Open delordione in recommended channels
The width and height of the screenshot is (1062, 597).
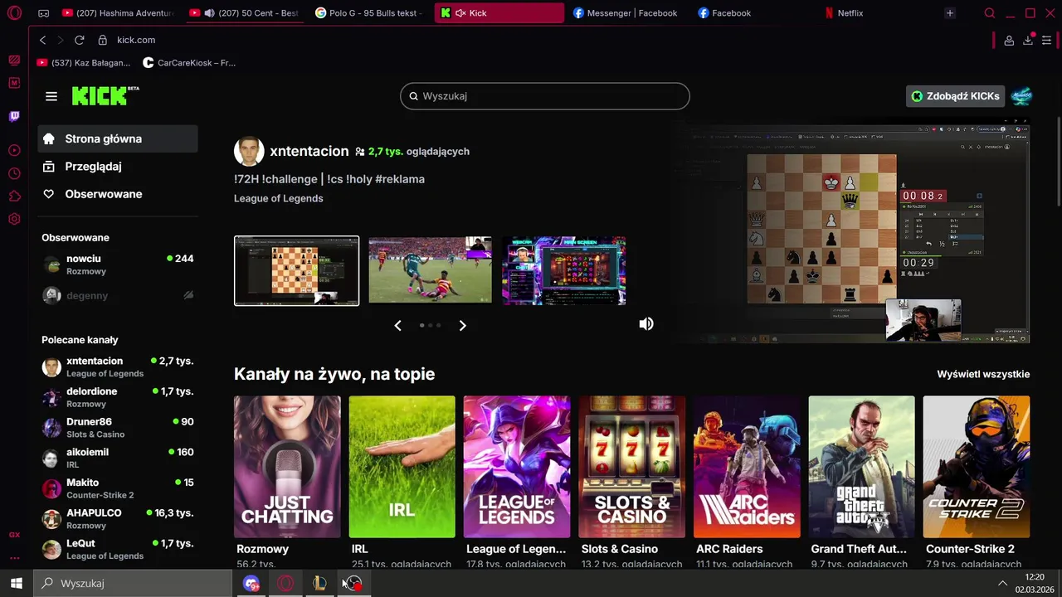pos(118,397)
